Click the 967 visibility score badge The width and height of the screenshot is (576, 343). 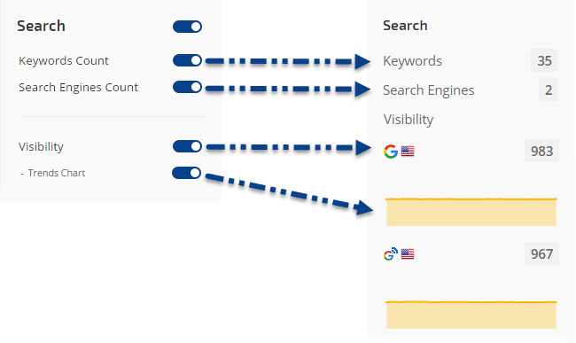[541, 253]
